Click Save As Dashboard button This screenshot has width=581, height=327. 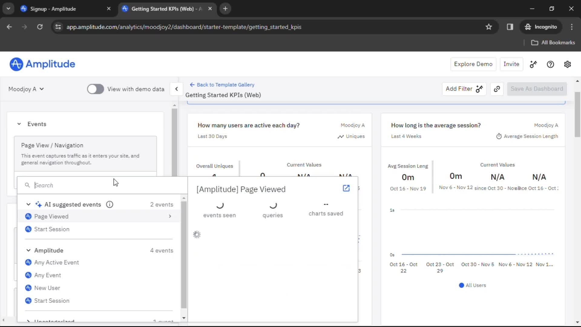click(537, 89)
